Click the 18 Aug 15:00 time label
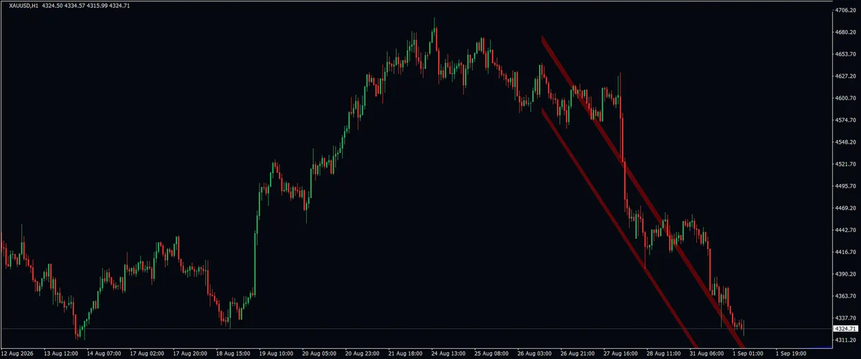 [235, 354]
